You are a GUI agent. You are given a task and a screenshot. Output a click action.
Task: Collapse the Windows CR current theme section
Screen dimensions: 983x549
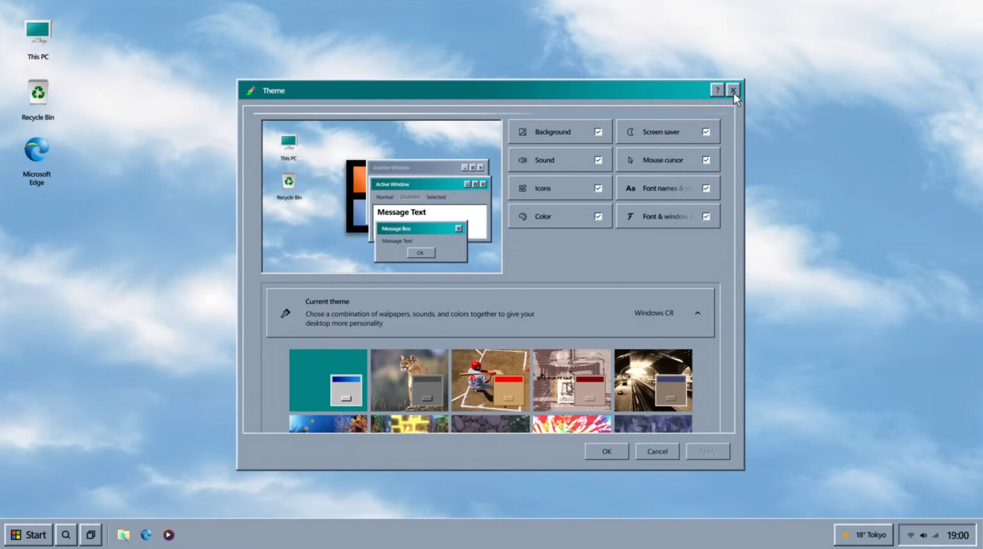click(x=697, y=313)
